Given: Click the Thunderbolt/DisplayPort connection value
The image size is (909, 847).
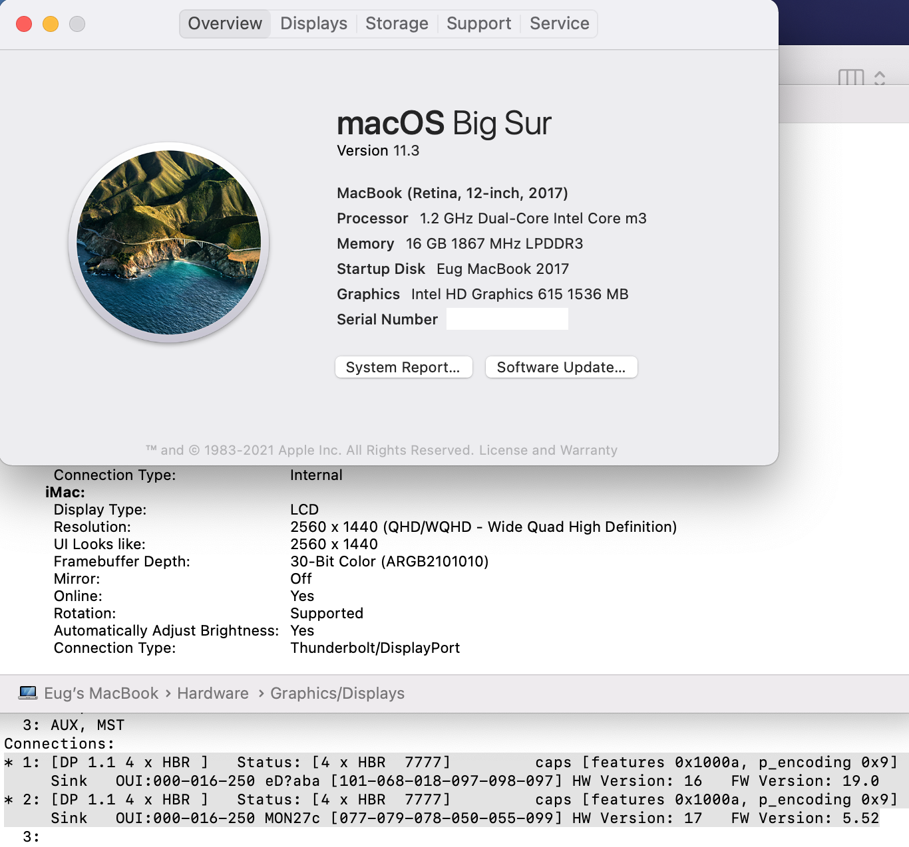Looking at the screenshot, I should 375,648.
